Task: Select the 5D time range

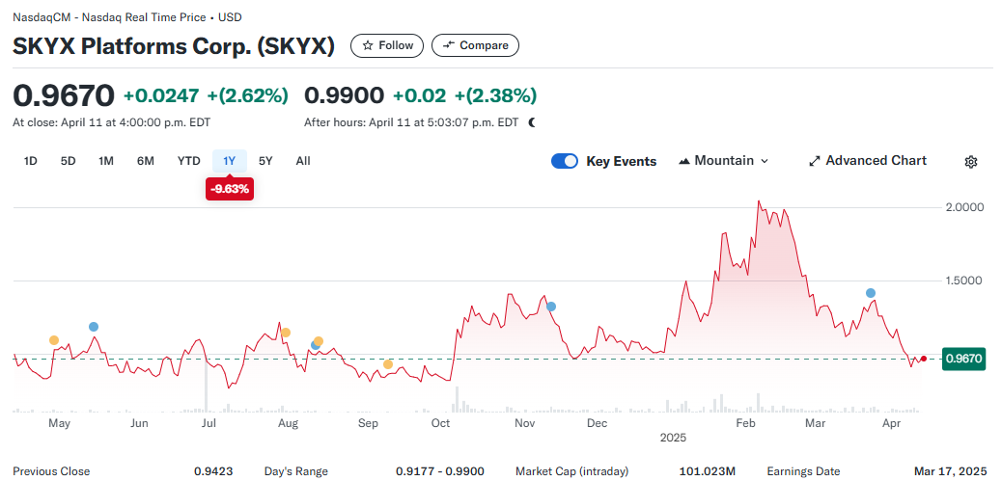Action: (x=69, y=161)
